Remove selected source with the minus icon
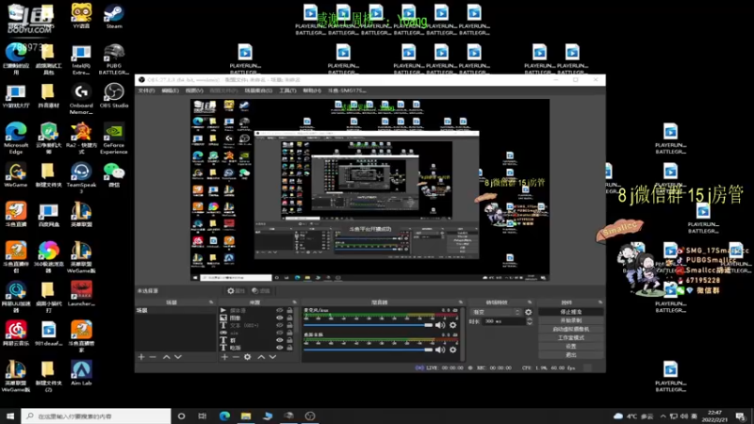Image resolution: width=754 pixels, height=424 pixels. tap(236, 357)
